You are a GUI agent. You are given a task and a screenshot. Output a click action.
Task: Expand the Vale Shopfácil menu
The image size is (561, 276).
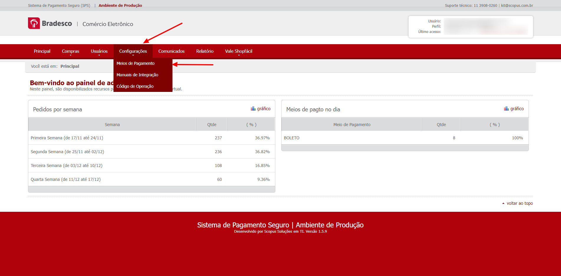click(239, 51)
